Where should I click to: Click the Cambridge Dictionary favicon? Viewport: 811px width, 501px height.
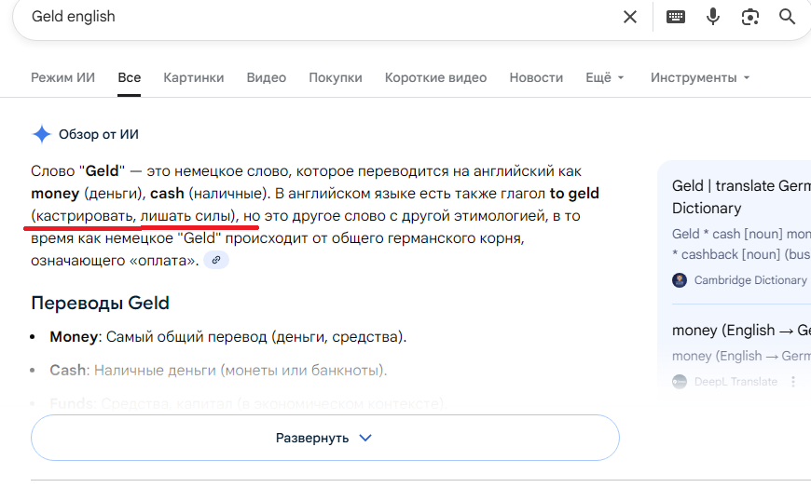[680, 280]
